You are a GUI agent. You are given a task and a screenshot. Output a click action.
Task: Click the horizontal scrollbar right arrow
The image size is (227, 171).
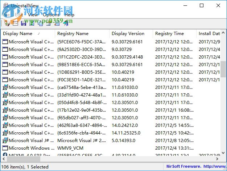tap(217, 159)
